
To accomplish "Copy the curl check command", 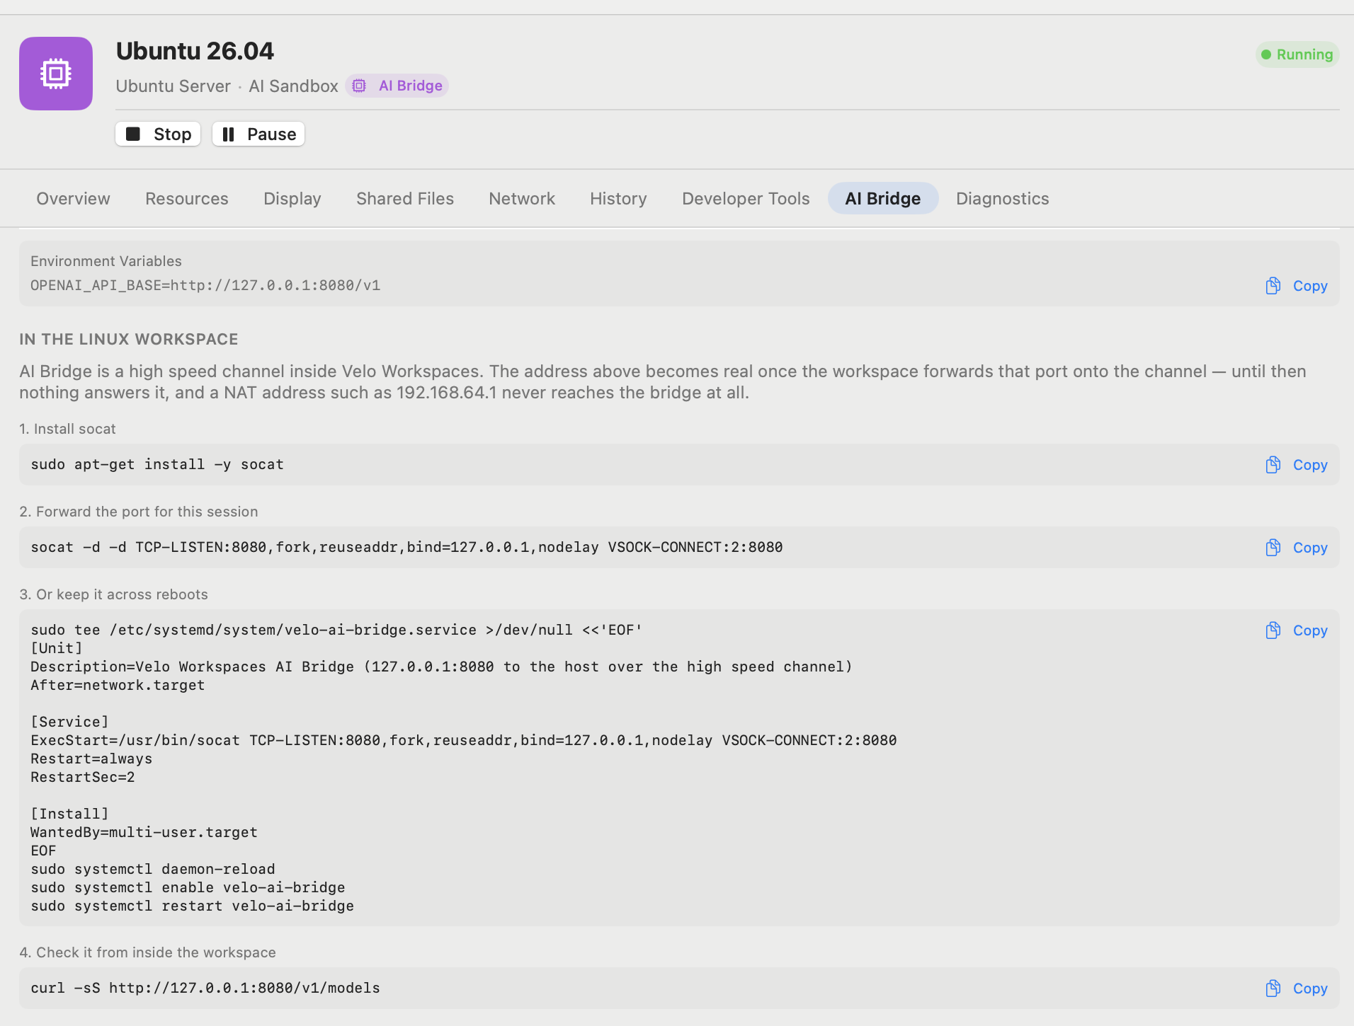I will [x=1297, y=988].
